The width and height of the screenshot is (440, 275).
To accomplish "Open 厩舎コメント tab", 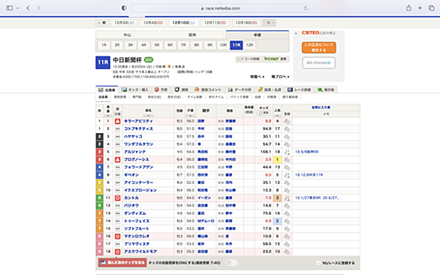I will 208,89.
